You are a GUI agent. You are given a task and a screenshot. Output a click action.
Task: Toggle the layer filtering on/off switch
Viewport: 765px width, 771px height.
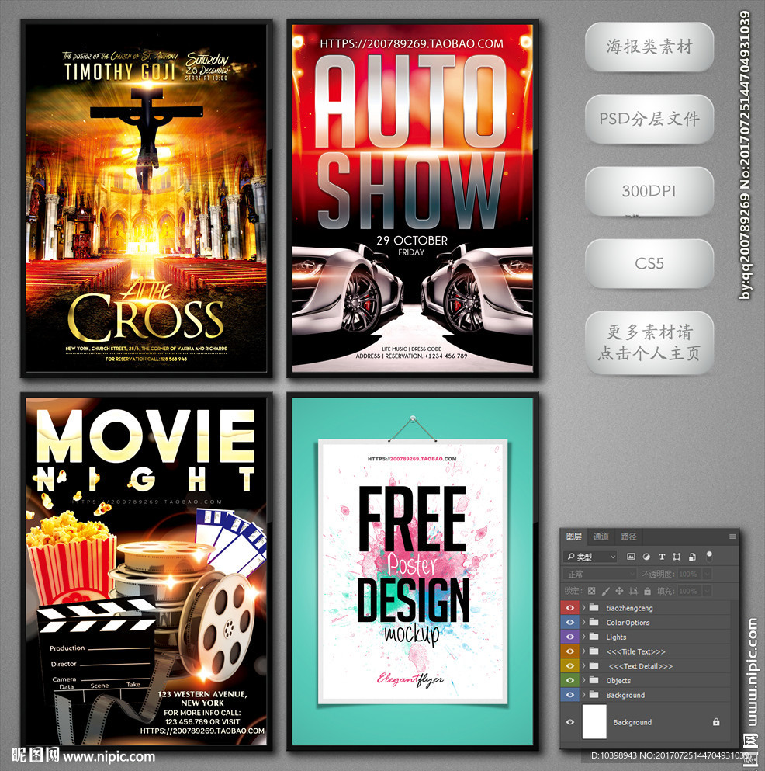click(x=709, y=556)
